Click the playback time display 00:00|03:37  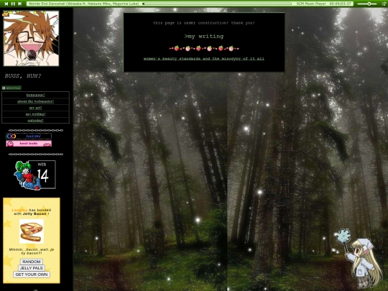(x=341, y=4)
